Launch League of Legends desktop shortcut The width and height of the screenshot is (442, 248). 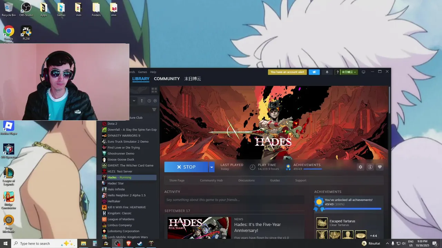tap(9, 176)
